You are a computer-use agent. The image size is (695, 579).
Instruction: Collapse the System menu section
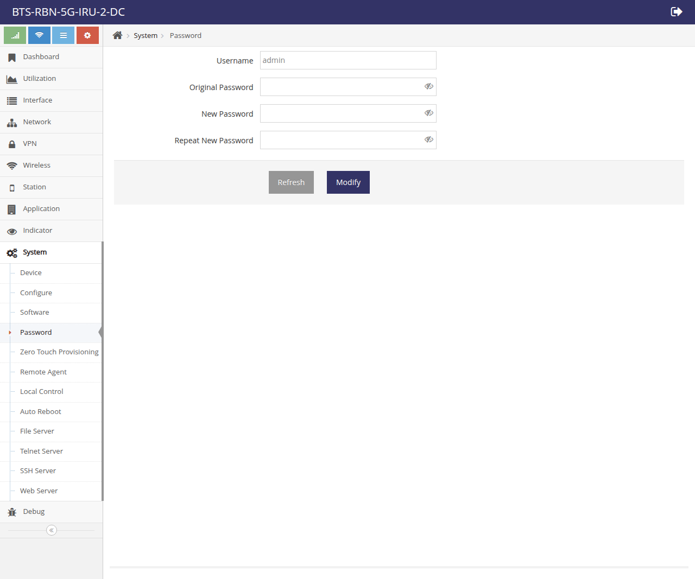51,252
